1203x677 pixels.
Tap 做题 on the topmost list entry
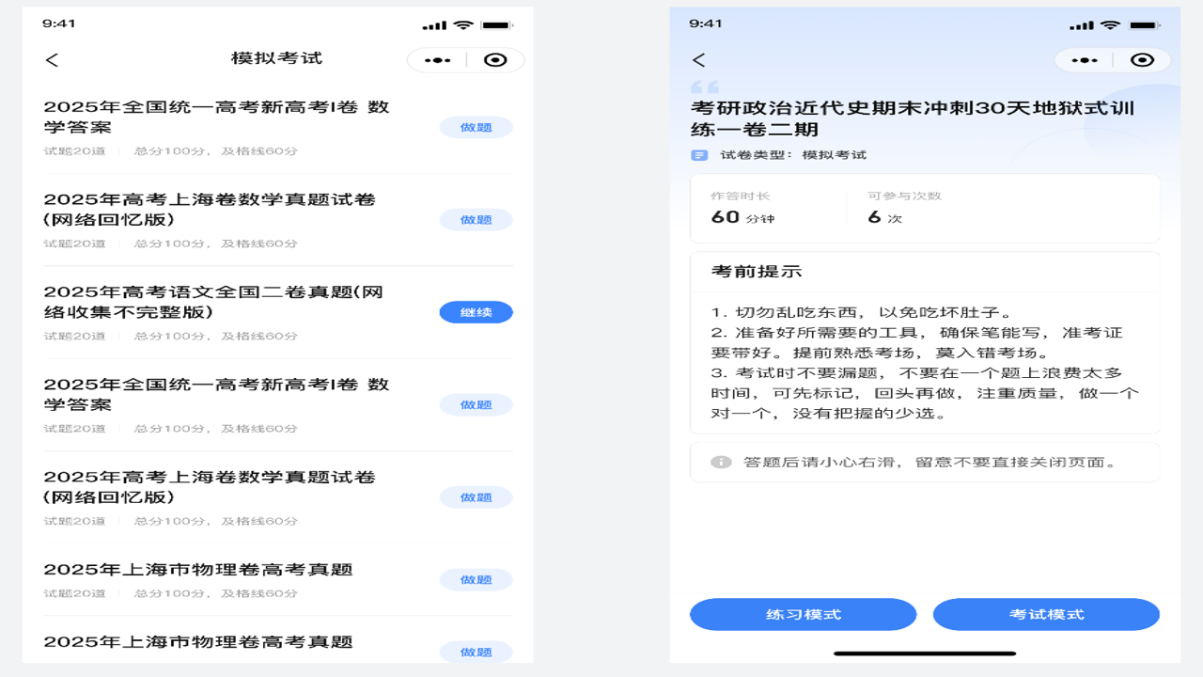(477, 127)
